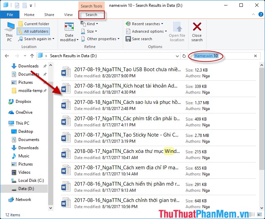Switch to the Home ribbon tab

click(x=29, y=15)
